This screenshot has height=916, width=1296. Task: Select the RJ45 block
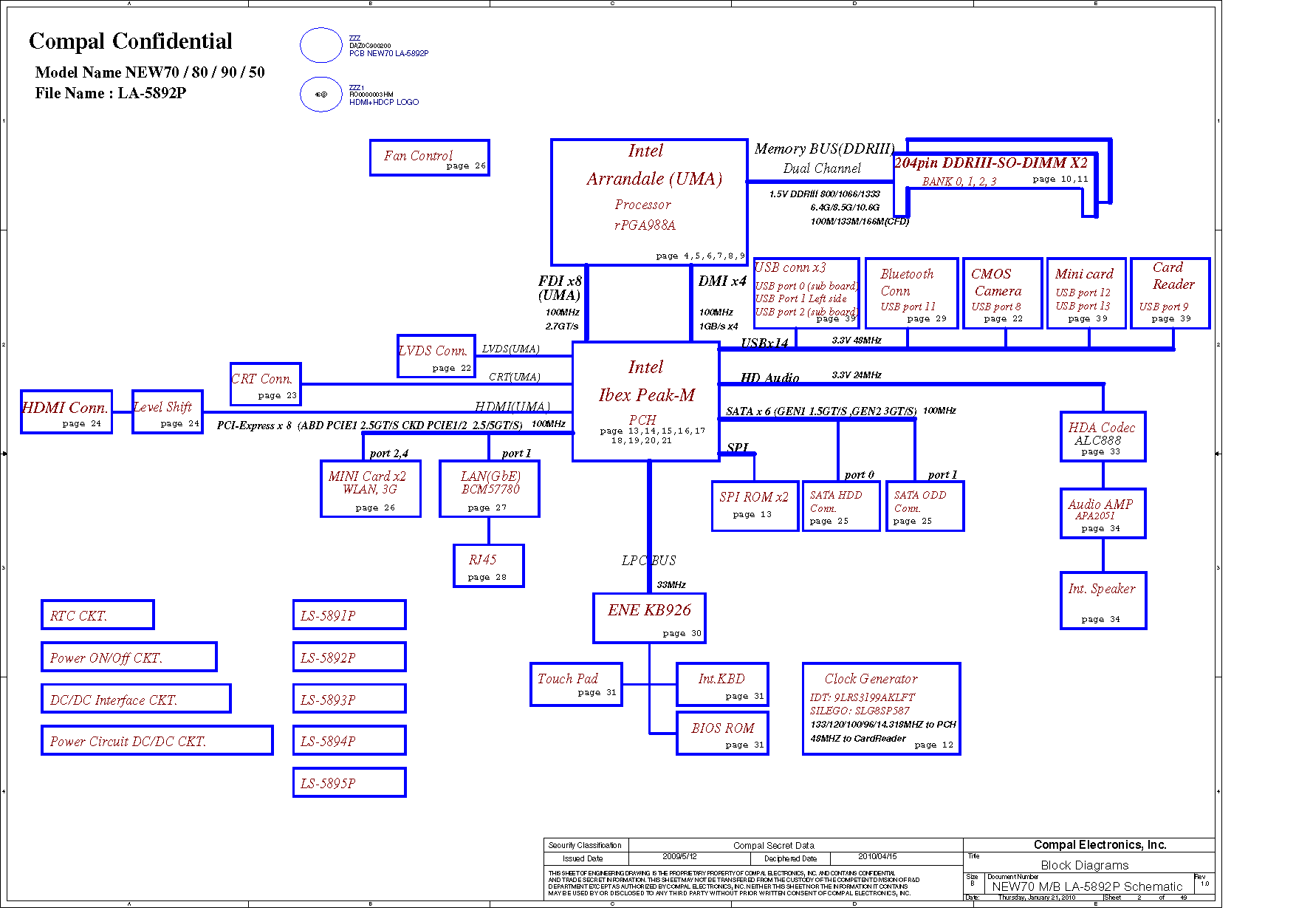click(x=489, y=566)
